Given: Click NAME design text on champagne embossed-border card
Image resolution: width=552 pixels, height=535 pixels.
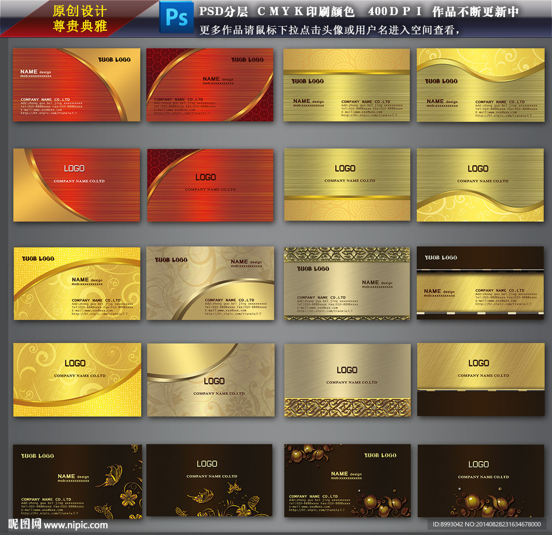Looking at the screenshot, I should point(377,282).
